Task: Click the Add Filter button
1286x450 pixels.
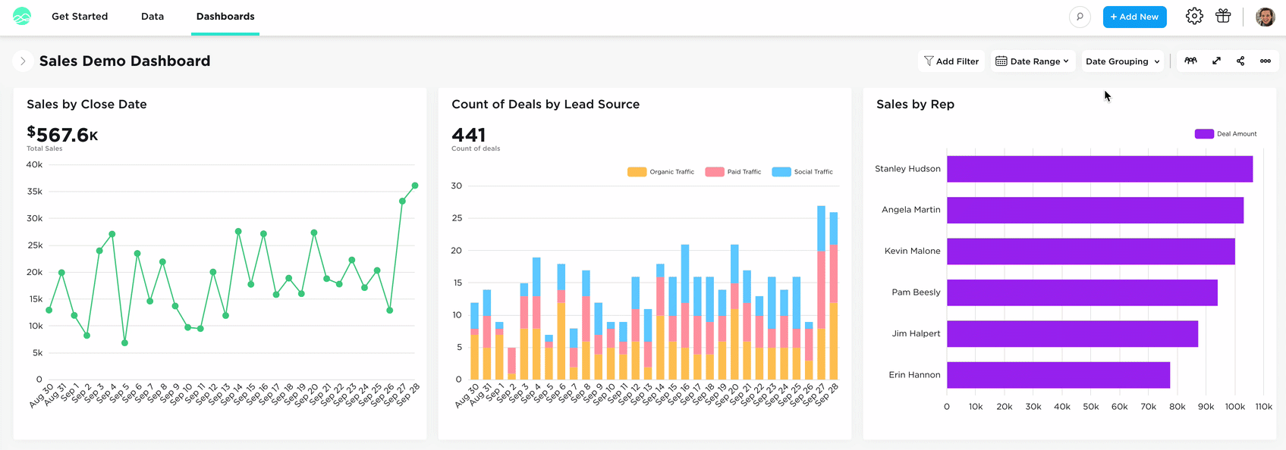Action: coord(951,61)
